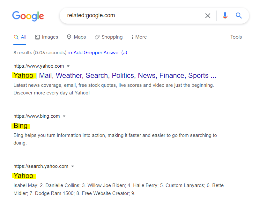Expand dropdown arrow beside www.yahoo.com URL
The height and width of the screenshot is (201, 267).
[68, 66]
